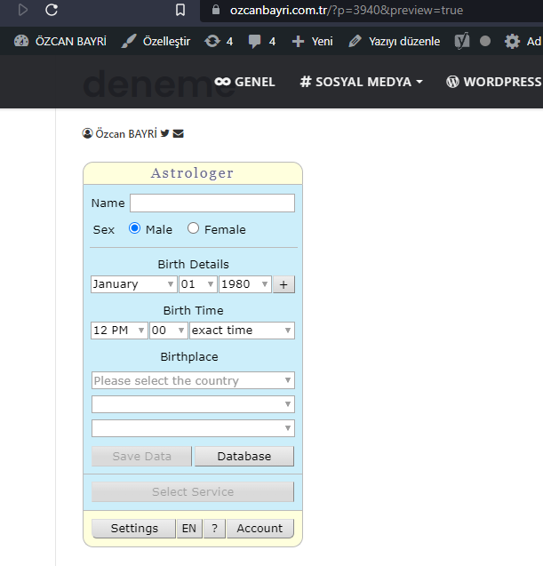Open the author's Twitter bird icon
The height and width of the screenshot is (566, 543).
pos(165,133)
